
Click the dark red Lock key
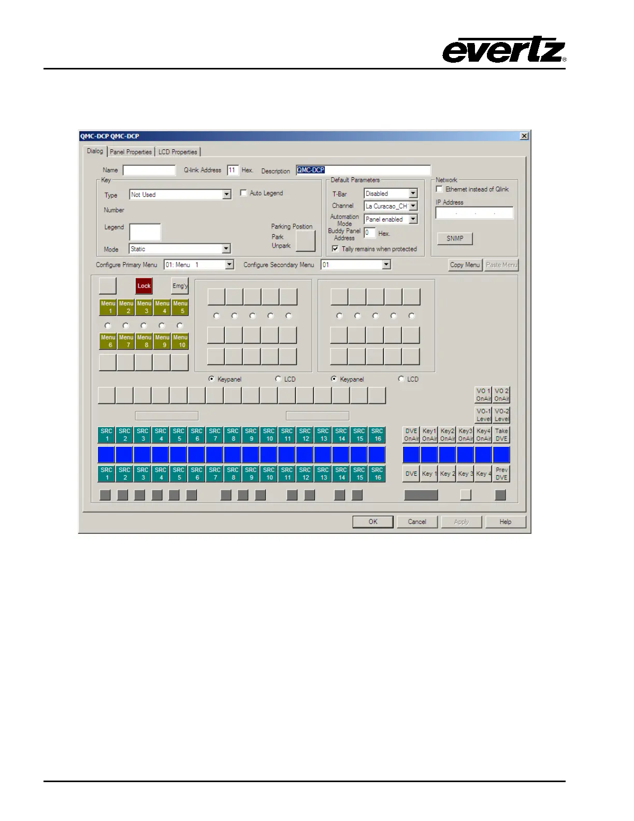point(144,286)
